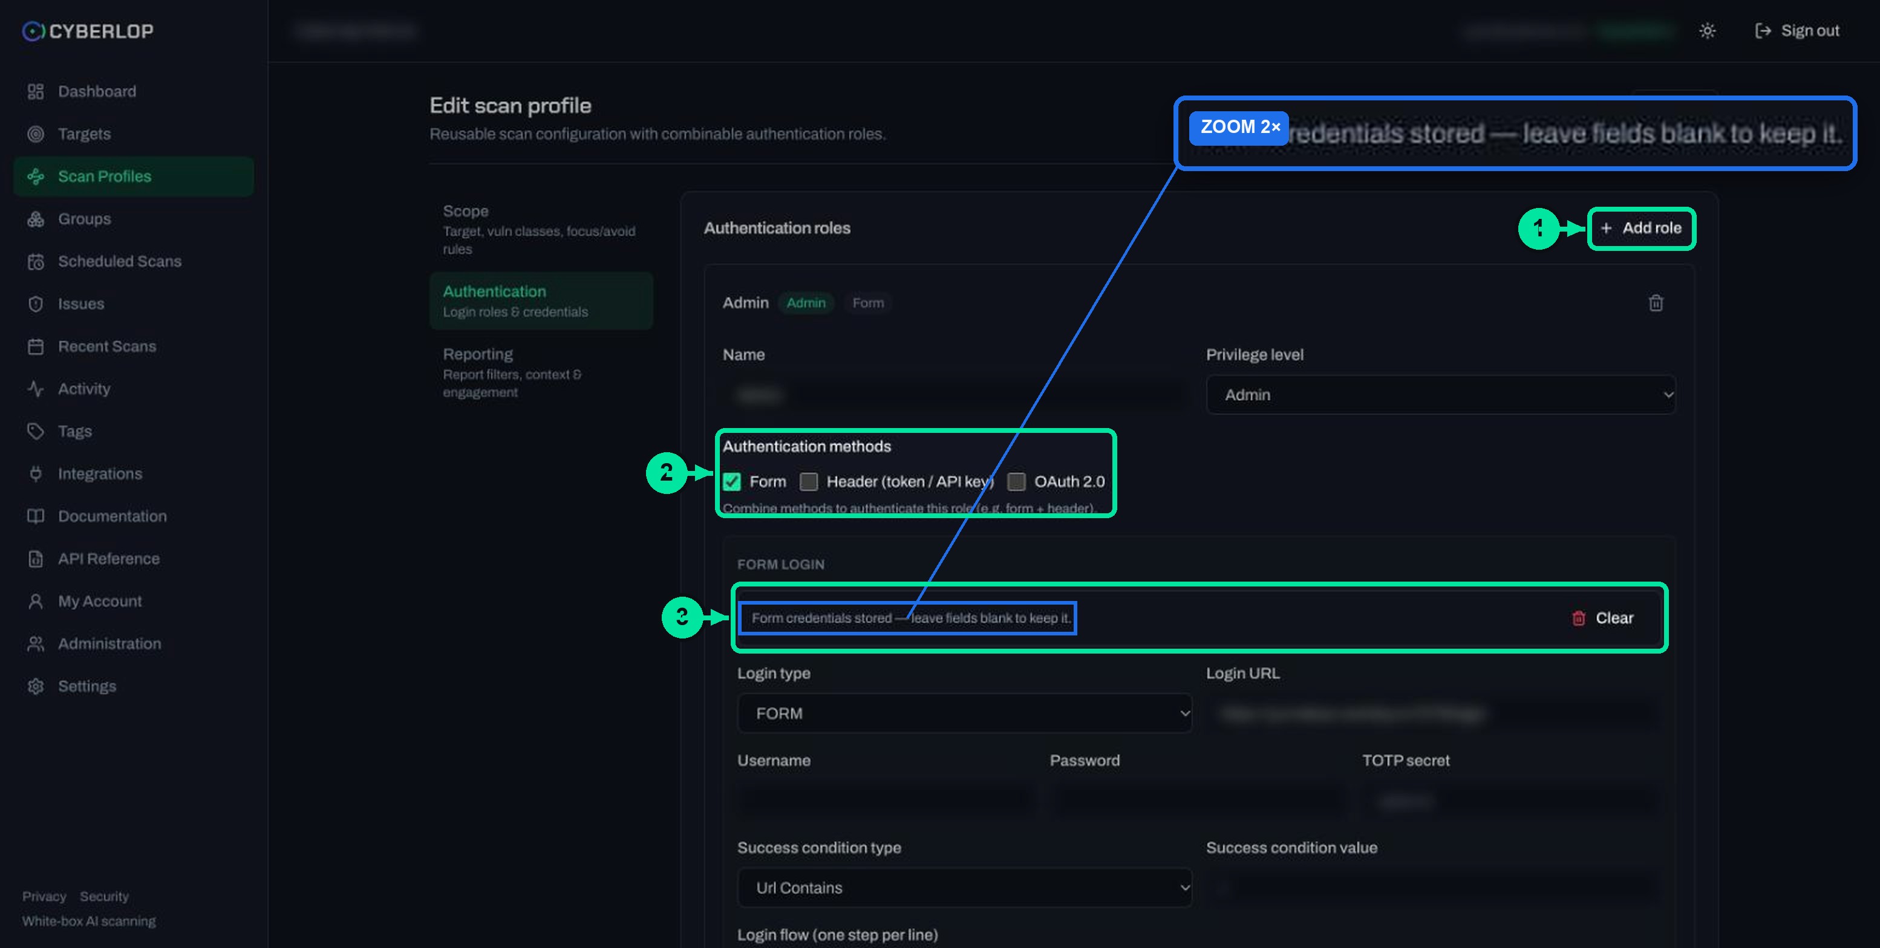Click the Issues shield icon
This screenshot has height=948, width=1880.
pos(35,304)
